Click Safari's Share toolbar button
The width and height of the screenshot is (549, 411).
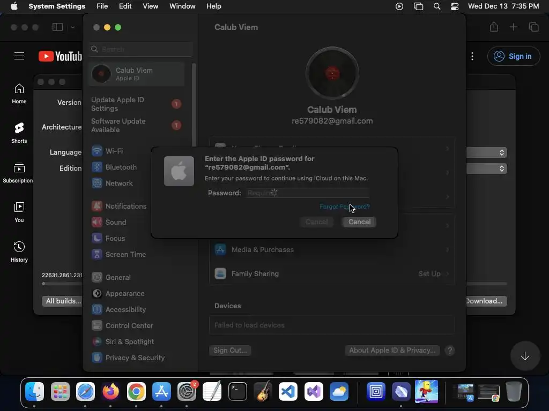[494, 27]
